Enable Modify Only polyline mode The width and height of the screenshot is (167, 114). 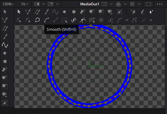pos(19,20)
